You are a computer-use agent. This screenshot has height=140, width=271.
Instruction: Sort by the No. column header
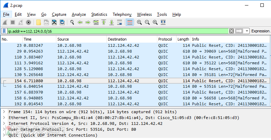(x=12, y=39)
